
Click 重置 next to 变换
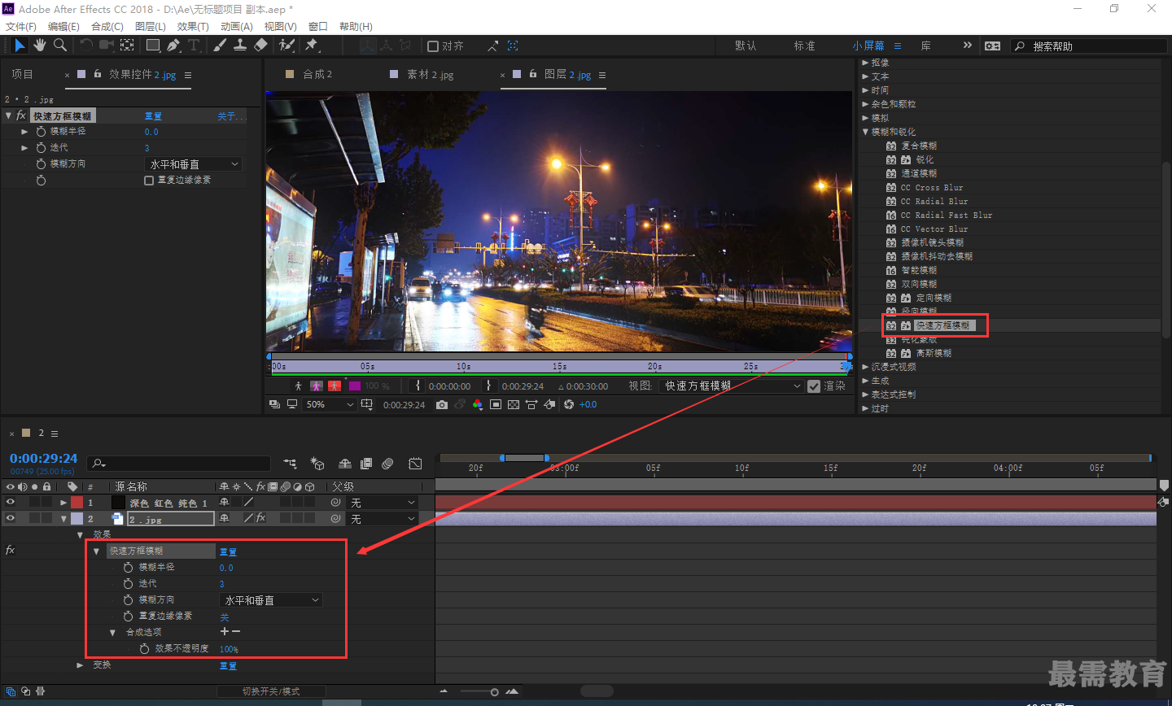(x=228, y=665)
